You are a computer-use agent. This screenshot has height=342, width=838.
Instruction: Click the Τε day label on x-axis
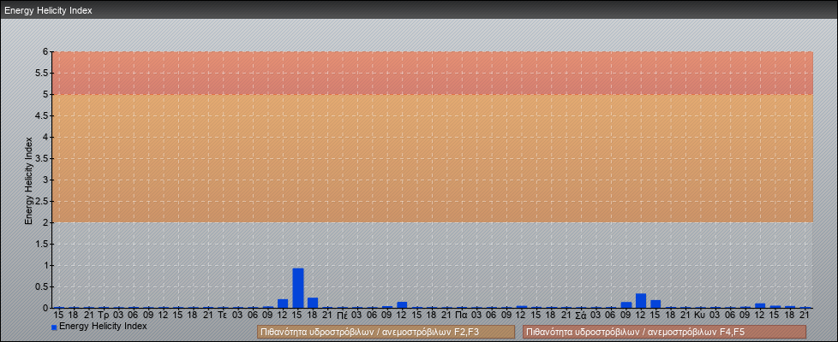[x=223, y=315]
